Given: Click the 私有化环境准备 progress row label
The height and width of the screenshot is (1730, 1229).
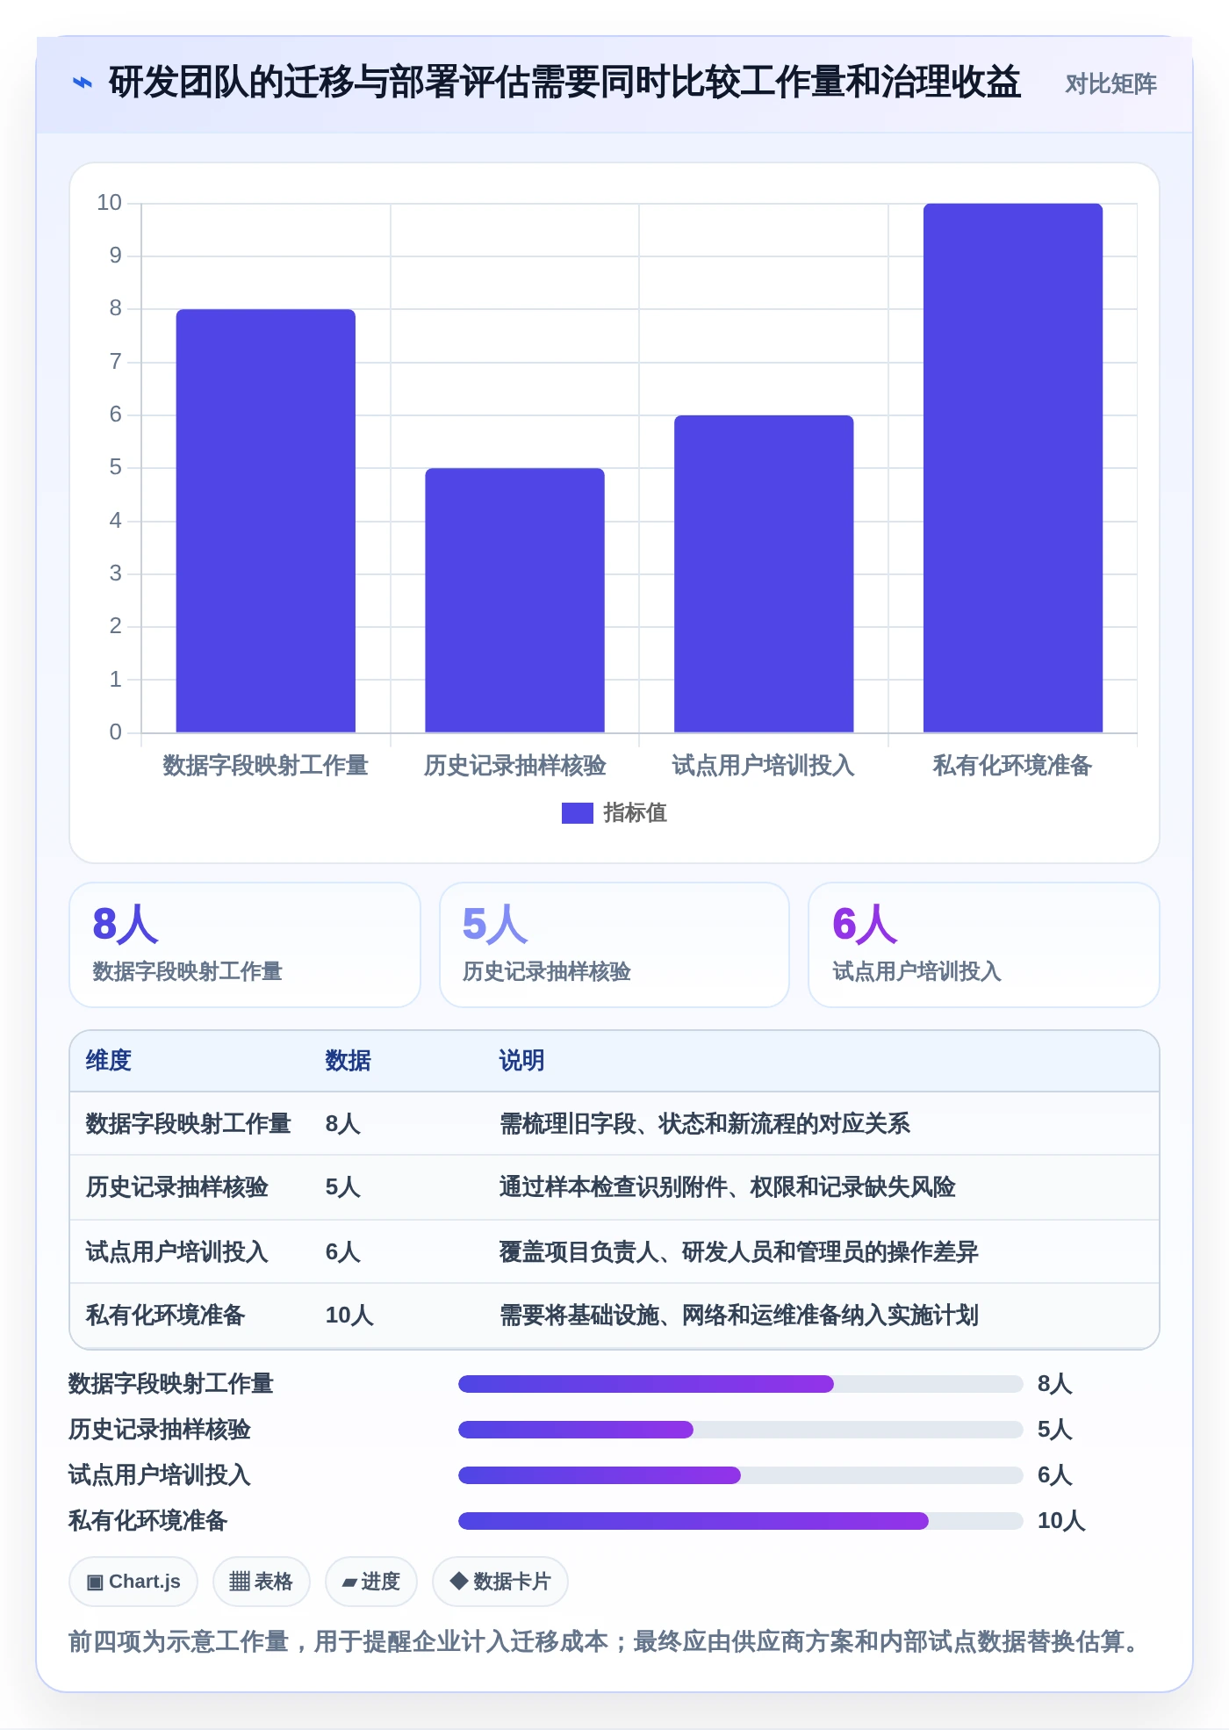Looking at the screenshot, I should (x=147, y=1521).
